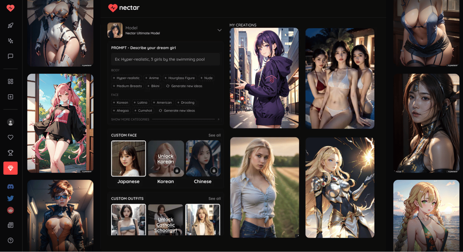Select the blonde woman in blazer outfit thumbnail
This screenshot has height=252, width=463.
pyautogui.click(x=203, y=219)
